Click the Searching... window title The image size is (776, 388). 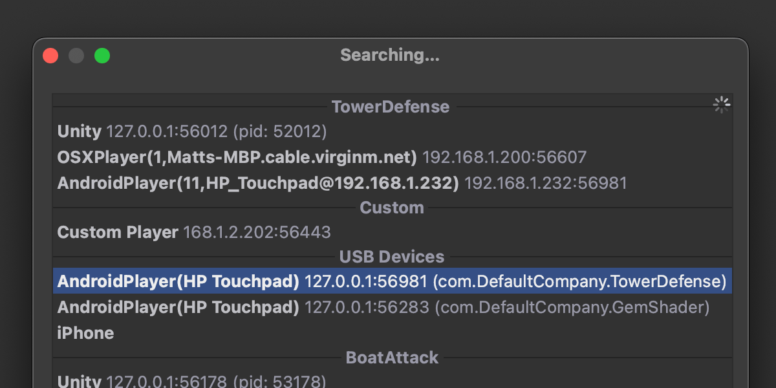pyautogui.click(x=390, y=56)
